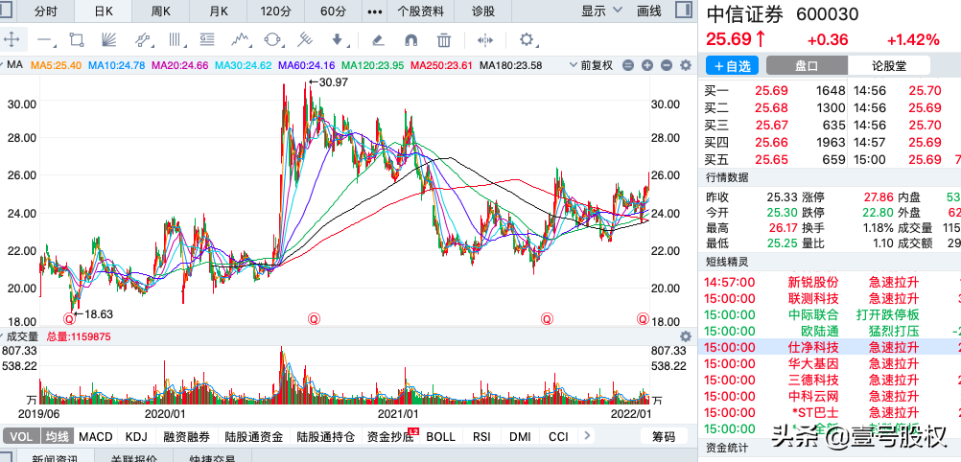
Task: Click the horizontal stretch chart icon
Action: pos(484,40)
